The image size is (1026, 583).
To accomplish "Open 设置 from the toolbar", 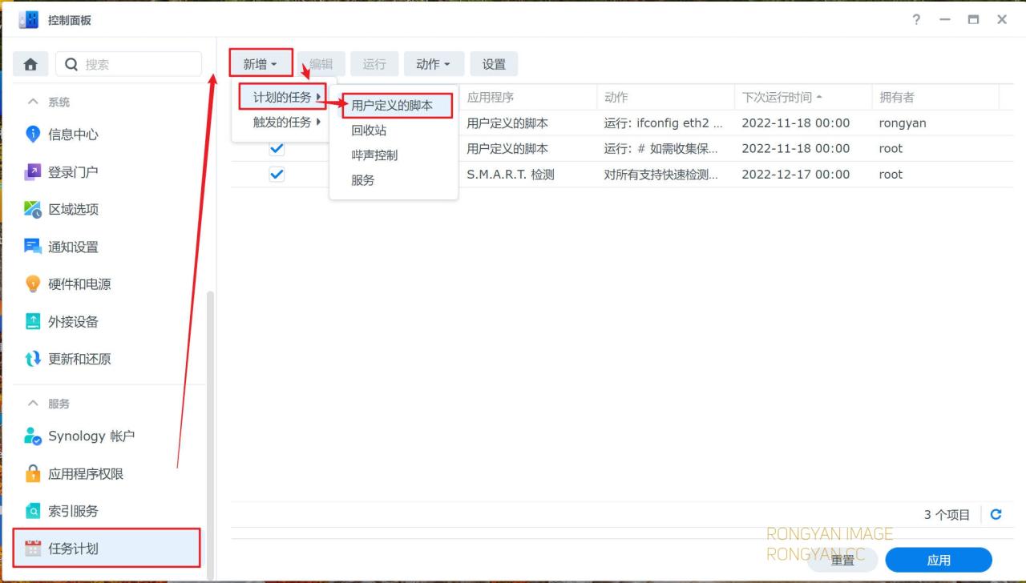I will tap(494, 64).
